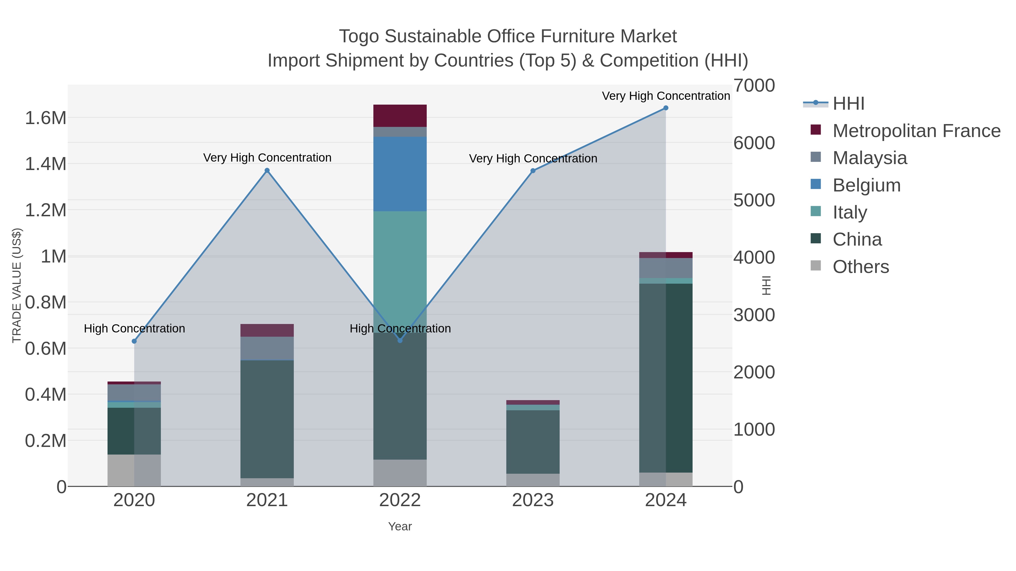Click the 1M y-axis tick label

click(53, 256)
